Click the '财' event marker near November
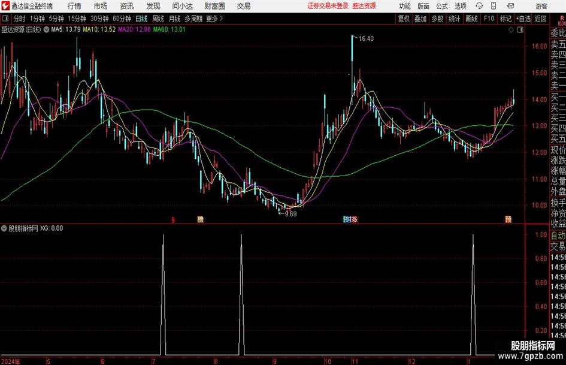Image resolution: width=566 pixels, height=365 pixels. click(x=350, y=219)
